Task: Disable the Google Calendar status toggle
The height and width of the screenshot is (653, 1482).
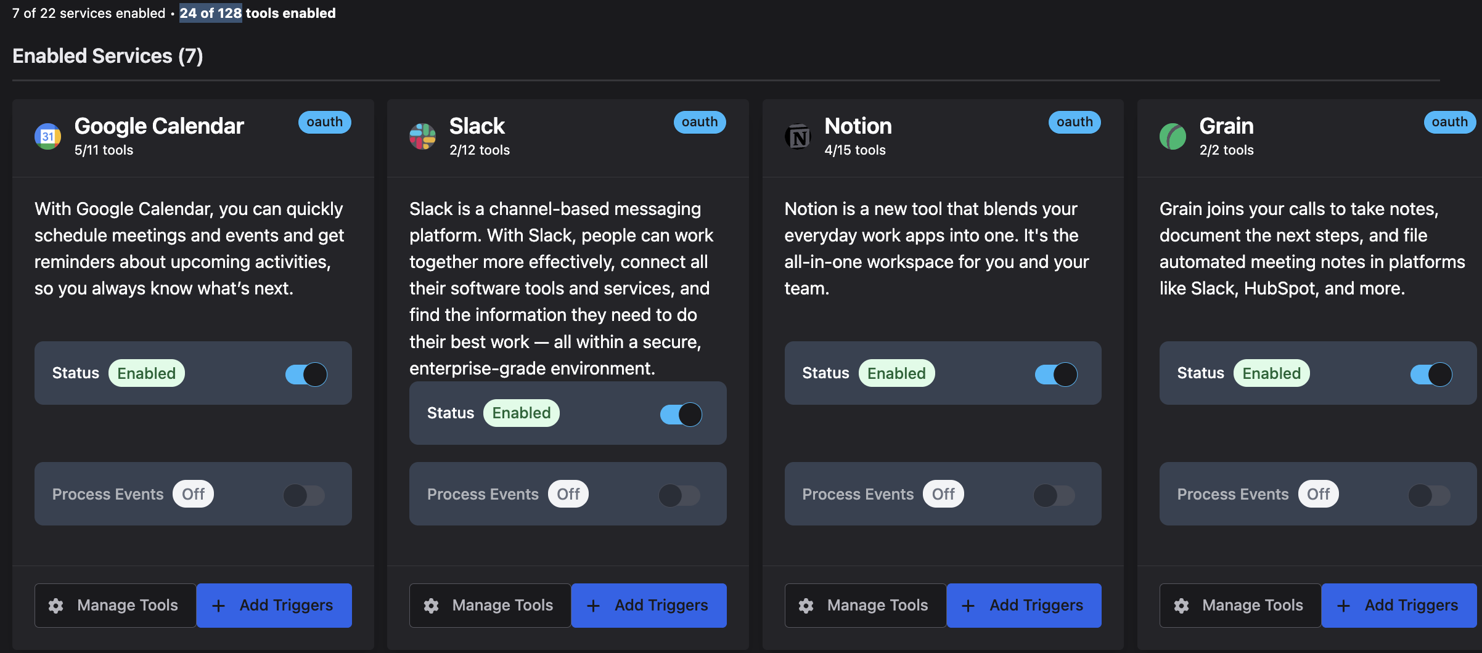Action: click(306, 374)
